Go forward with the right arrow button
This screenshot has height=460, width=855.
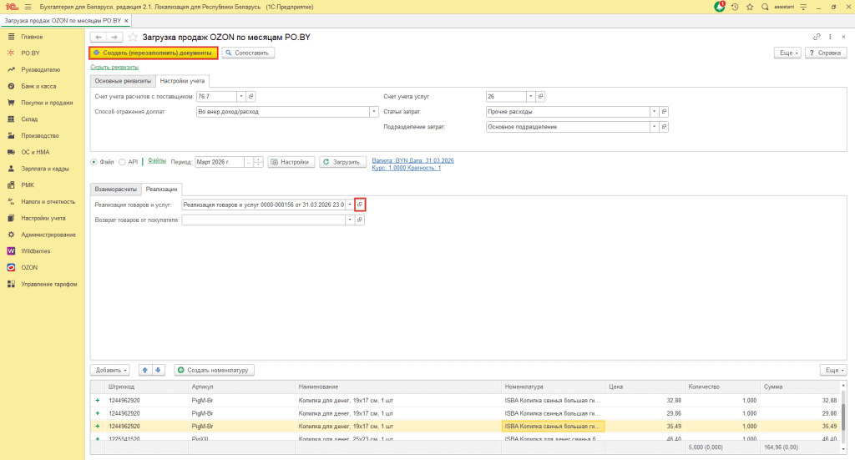click(114, 37)
